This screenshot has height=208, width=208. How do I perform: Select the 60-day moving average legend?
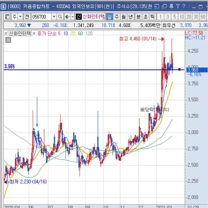[81, 33]
